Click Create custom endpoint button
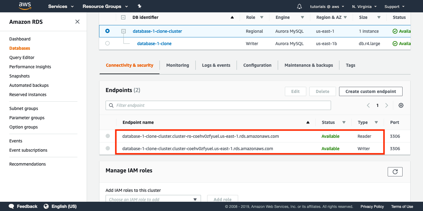Screen dimensions: 423x211 [371, 91]
